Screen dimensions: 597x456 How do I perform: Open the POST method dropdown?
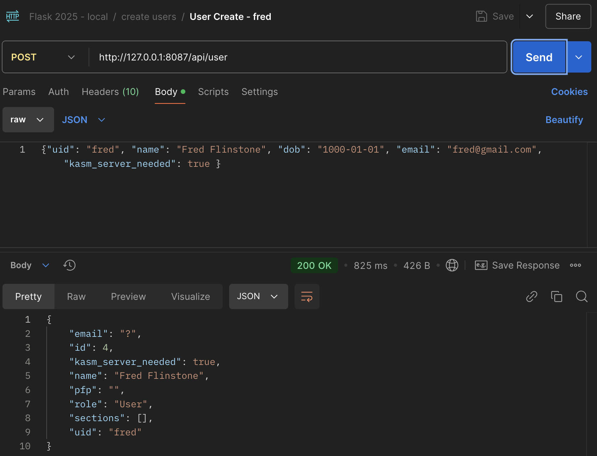pyautogui.click(x=43, y=57)
